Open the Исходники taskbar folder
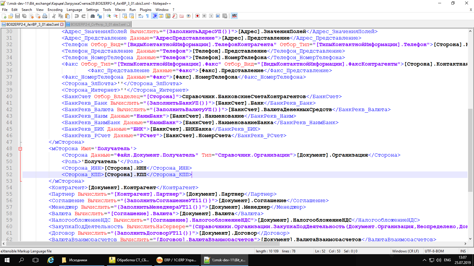 click(x=75, y=260)
